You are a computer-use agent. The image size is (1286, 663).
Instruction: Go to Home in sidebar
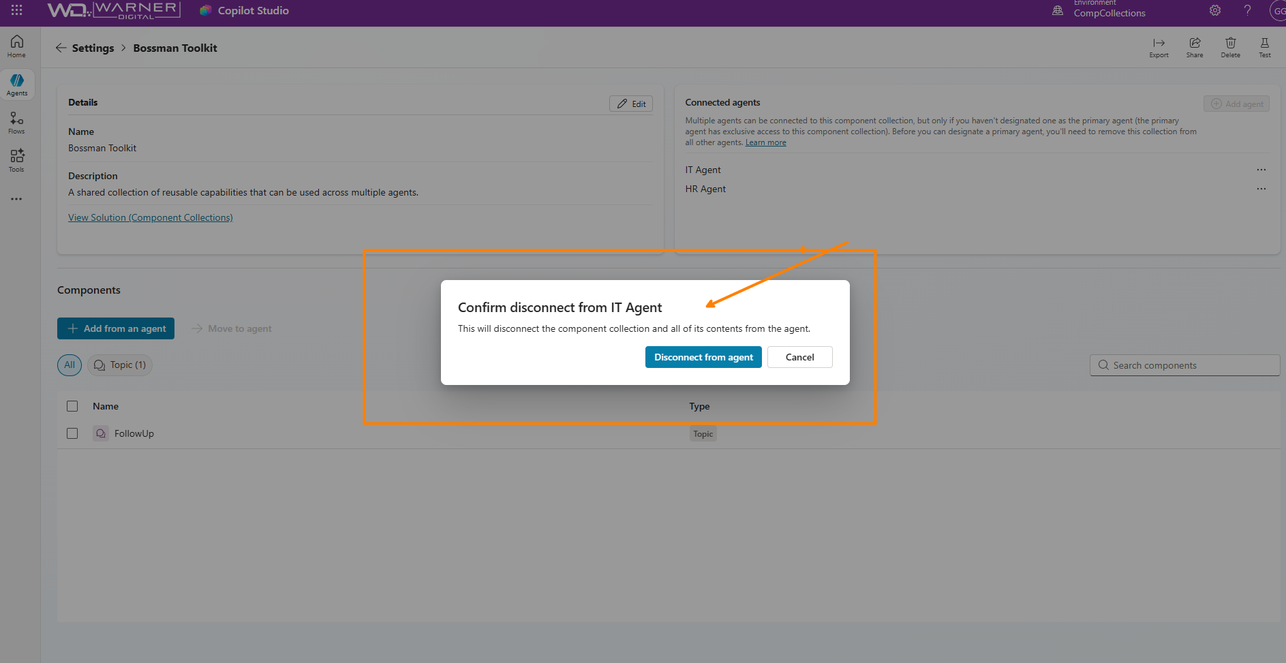coord(17,46)
